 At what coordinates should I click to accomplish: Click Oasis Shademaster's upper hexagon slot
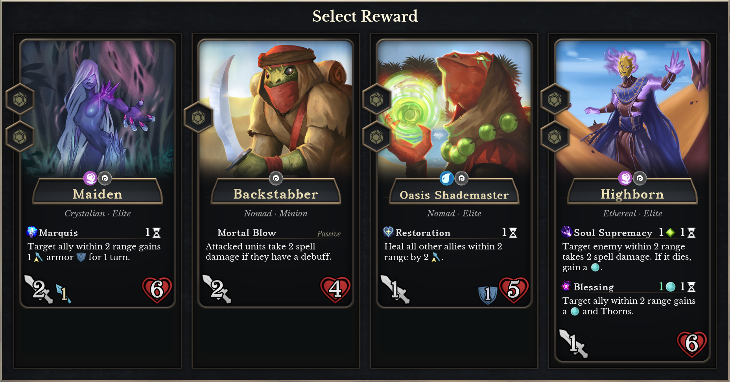pos(377,100)
